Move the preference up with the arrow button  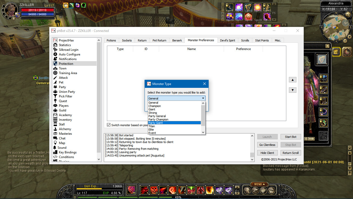293,80
